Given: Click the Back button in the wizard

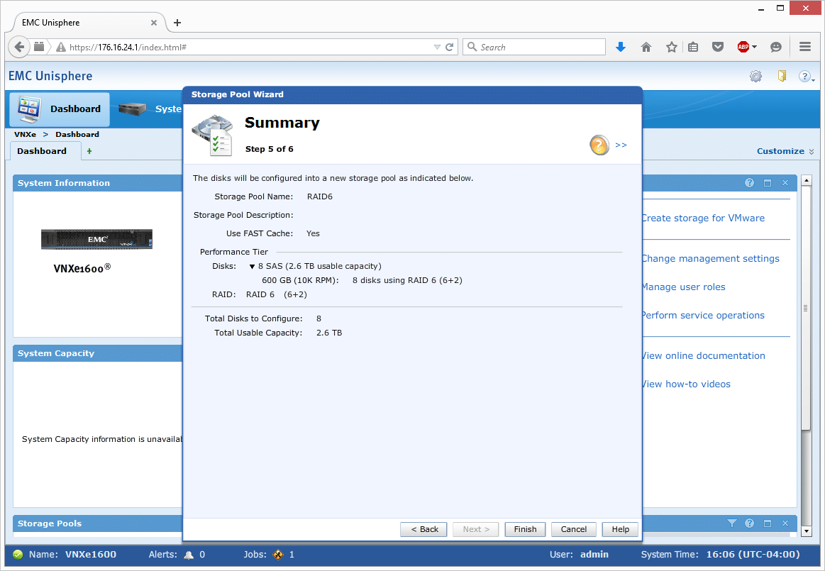Looking at the screenshot, I should click(423, 529).
